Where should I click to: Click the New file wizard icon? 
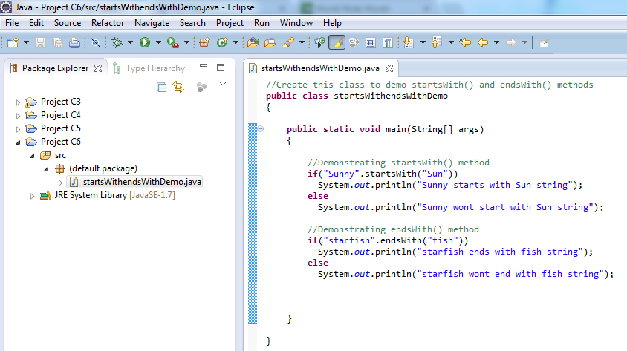tap(13, 42)
